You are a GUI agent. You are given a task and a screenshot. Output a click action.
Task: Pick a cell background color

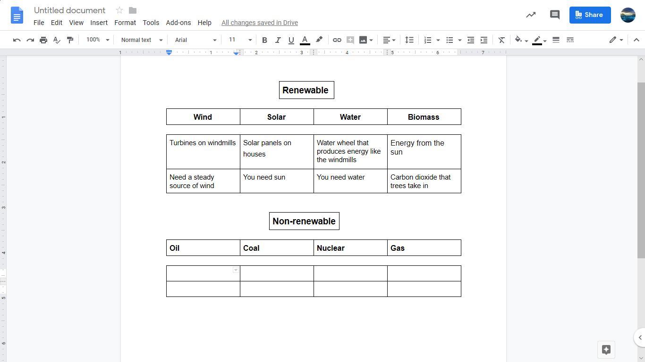(x=521, y=40)
